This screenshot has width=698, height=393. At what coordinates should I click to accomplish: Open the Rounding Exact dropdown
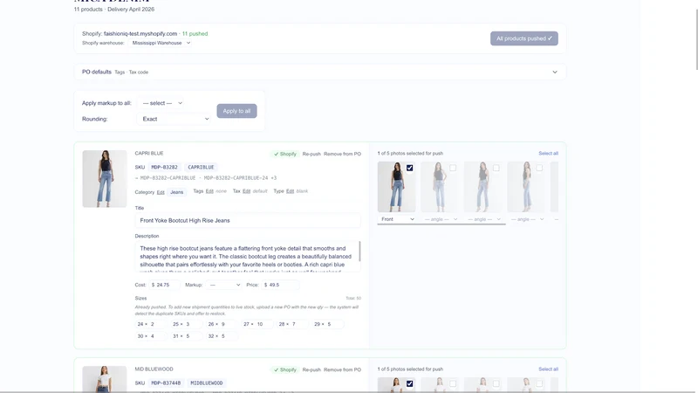pos(174,119)
